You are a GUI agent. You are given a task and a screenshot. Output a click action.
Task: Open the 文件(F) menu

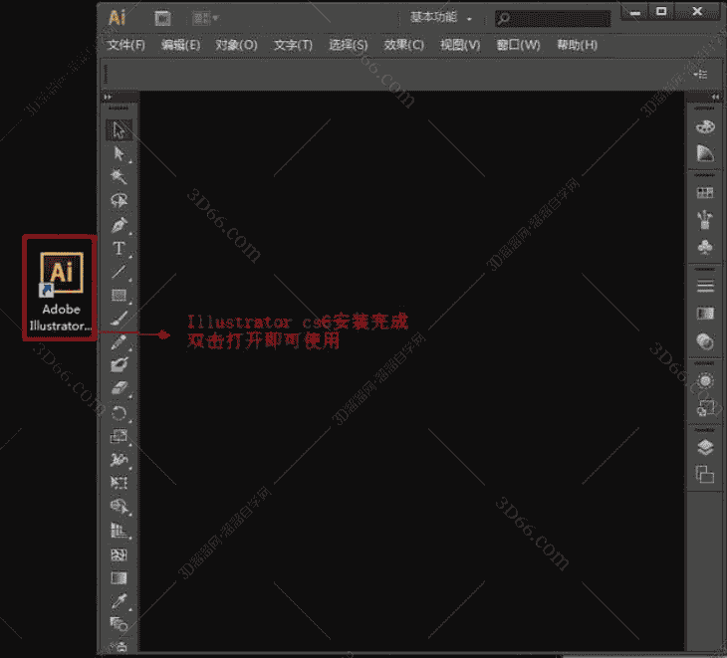126,45
